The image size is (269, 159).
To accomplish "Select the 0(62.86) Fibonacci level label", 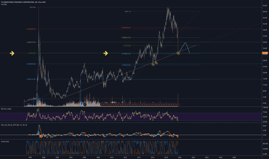I will (x=33, y=8).
